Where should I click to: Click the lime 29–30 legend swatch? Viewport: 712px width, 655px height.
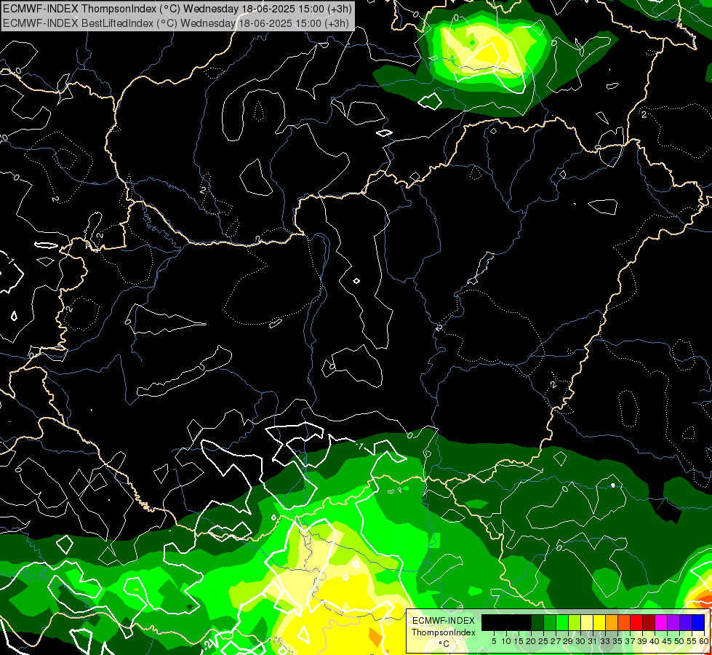click(574, 623)
